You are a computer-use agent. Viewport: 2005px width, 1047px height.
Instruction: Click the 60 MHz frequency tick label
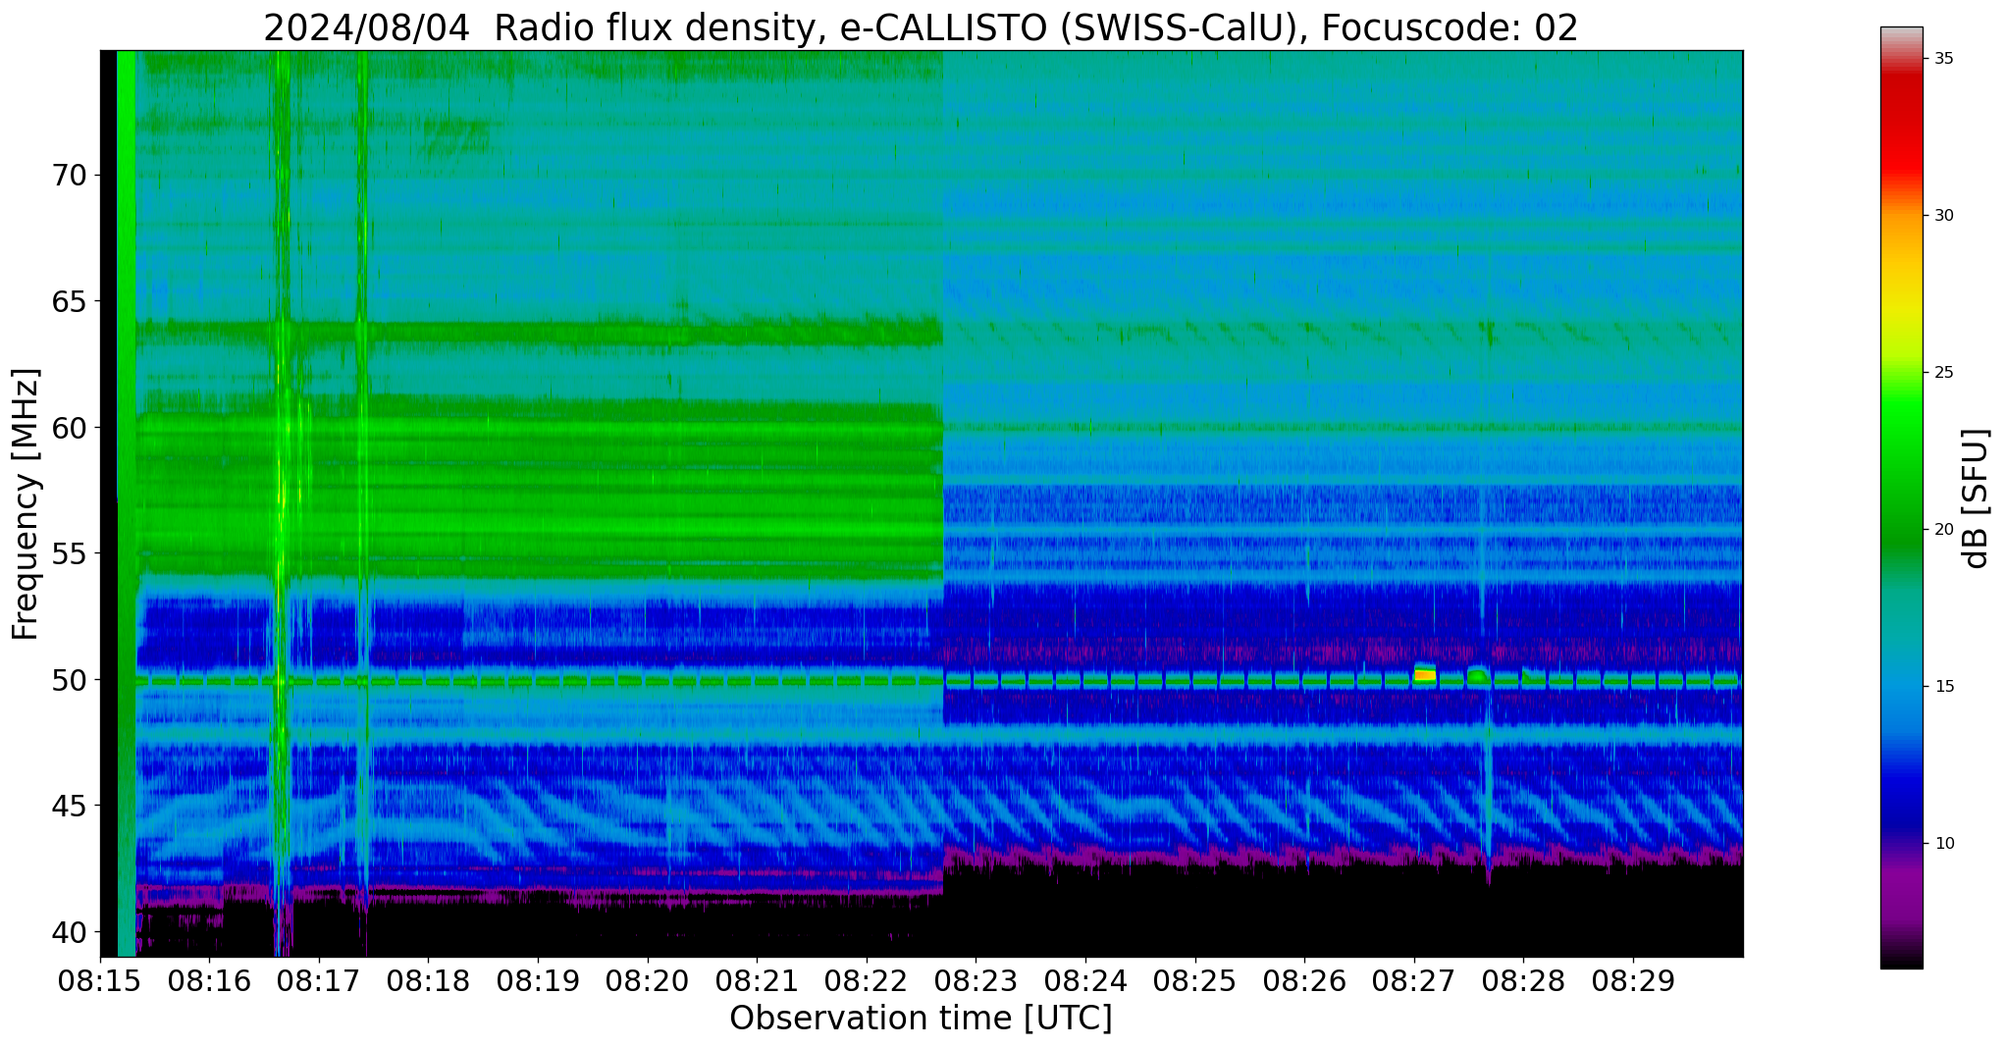pos(69,427)
